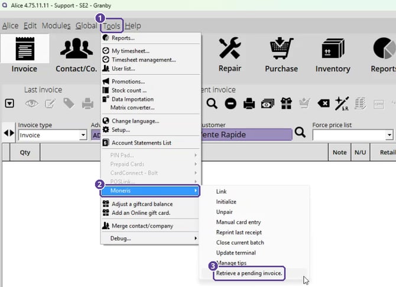Select Close current batch
Viewport: 396px width, 287px height.
[254, 243]
